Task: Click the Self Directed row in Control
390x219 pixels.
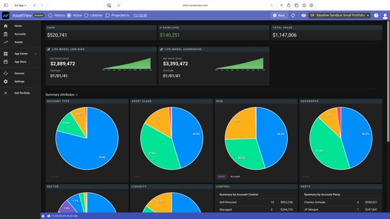Action: [x=256, y=202]
